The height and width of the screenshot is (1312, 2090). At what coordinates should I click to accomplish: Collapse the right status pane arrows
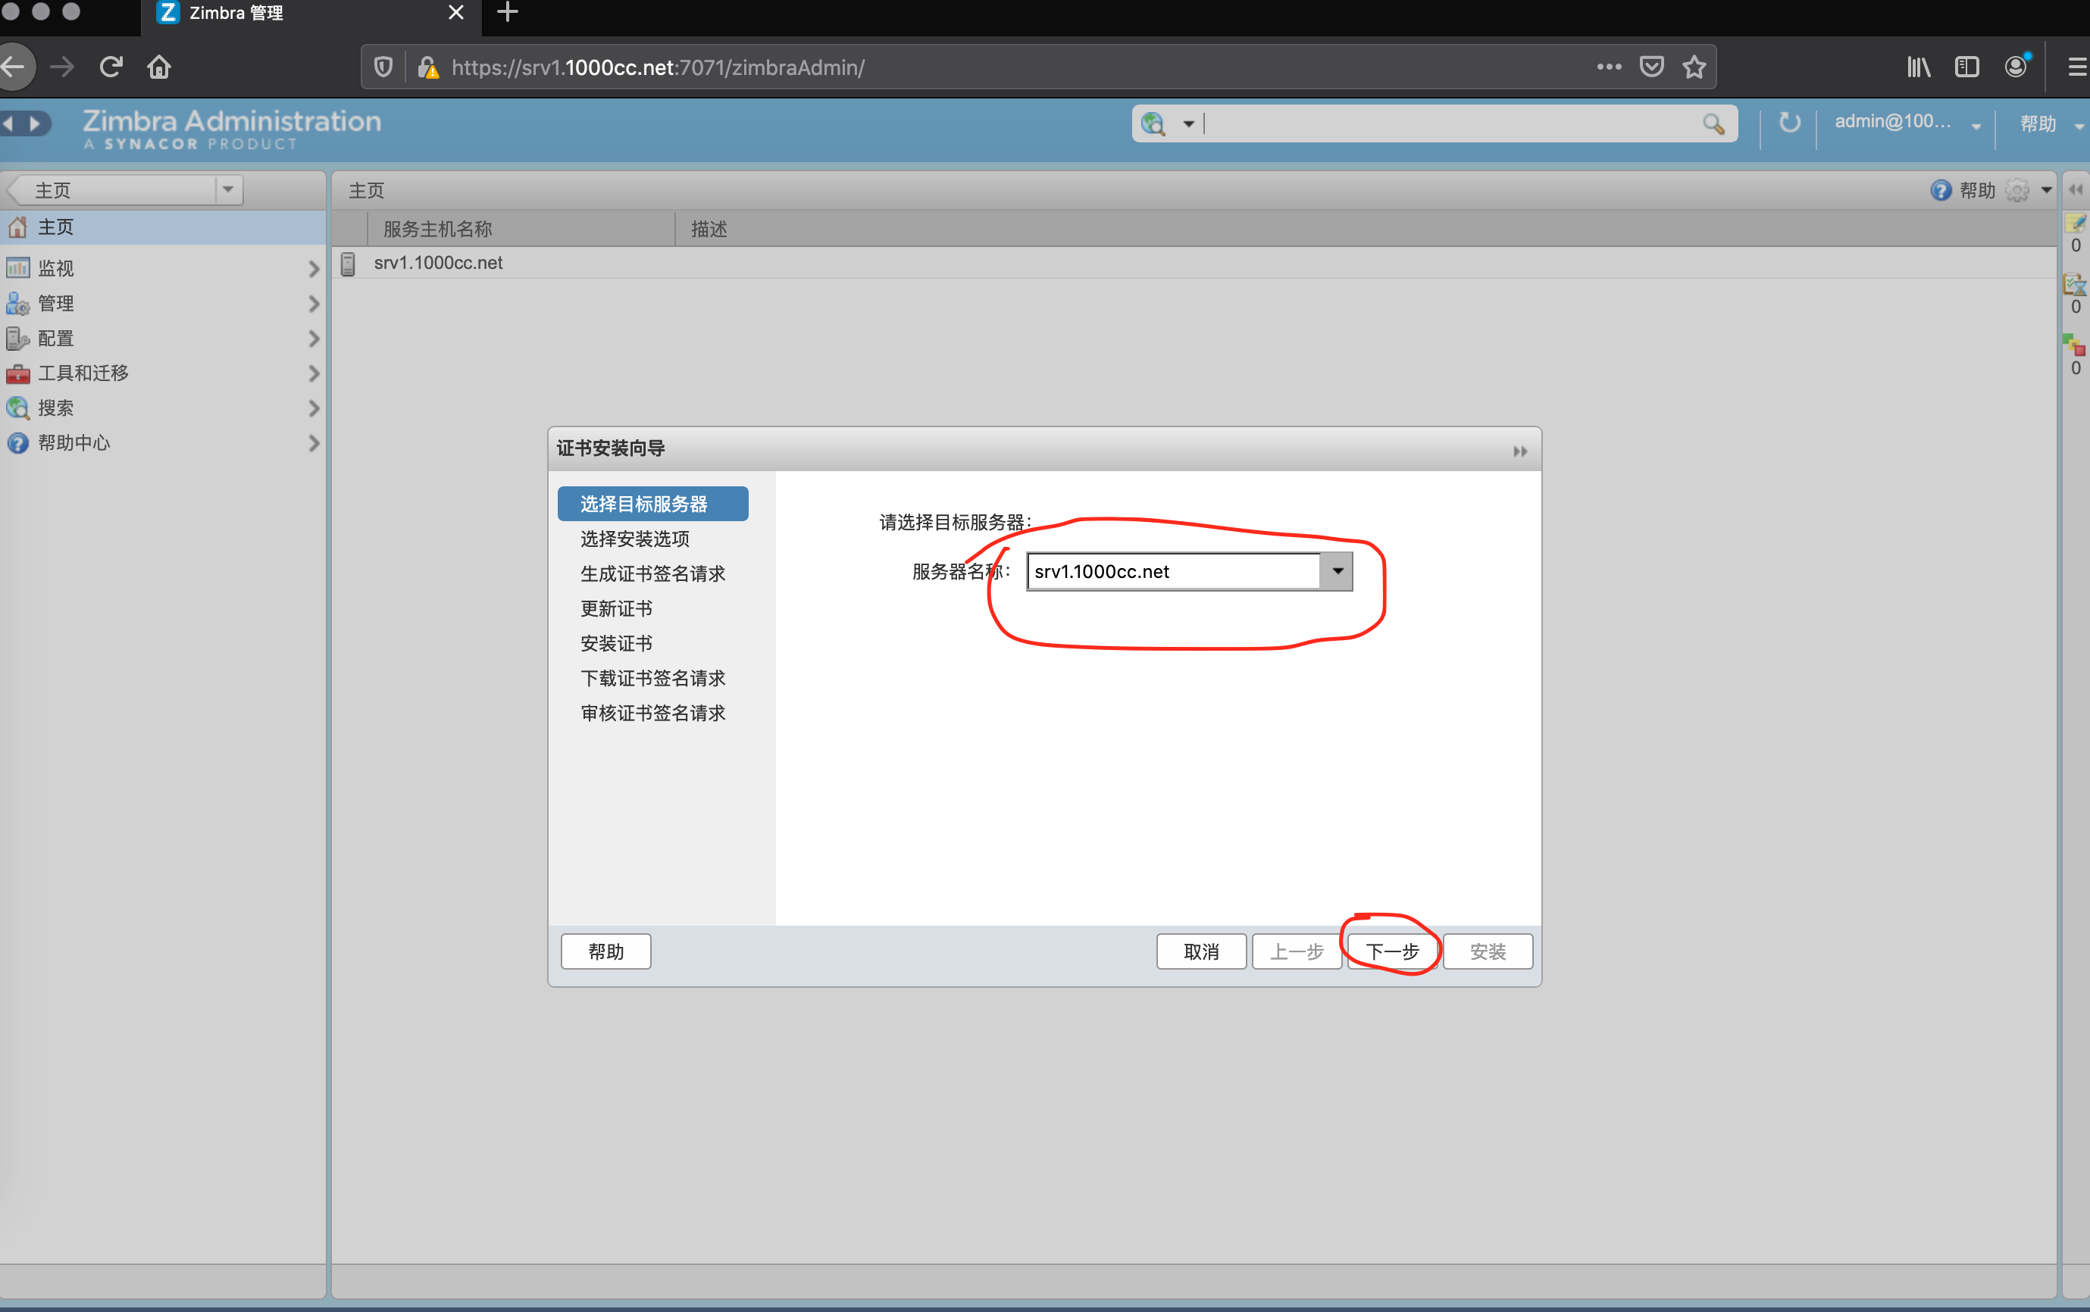pyautogui.click(x=2076, y=189)
